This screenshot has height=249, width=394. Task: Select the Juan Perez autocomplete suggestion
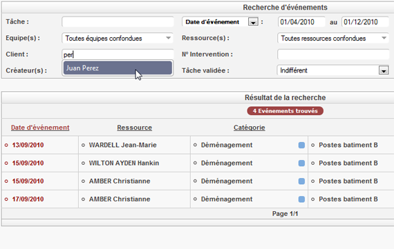(118, 68)
